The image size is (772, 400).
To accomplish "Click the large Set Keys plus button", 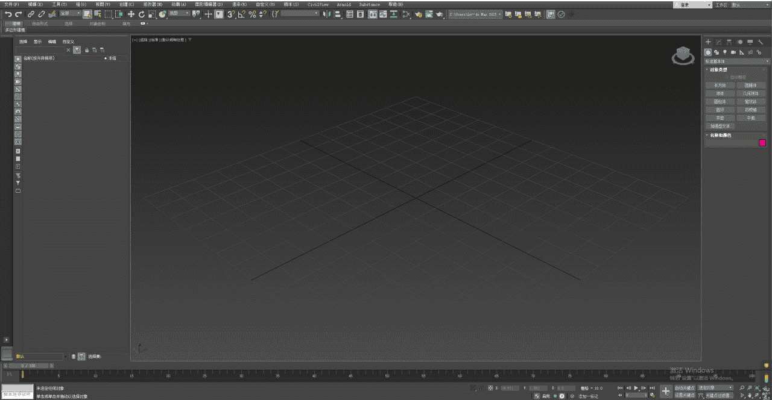I will (x=666, y=391).
